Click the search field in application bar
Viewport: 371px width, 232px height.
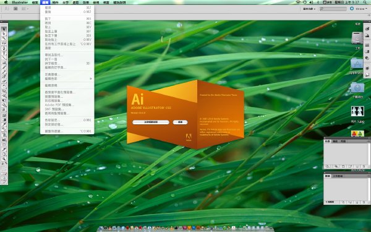[x=333, y=9]
